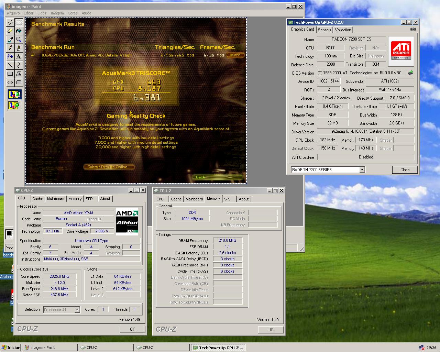Viewport: 440px width, 352px height.
Task: Activate the Airbrush spray can tool
Action: pos(10,56)
